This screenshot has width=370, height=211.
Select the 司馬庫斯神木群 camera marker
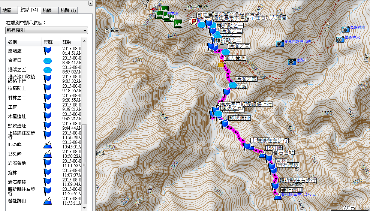pos(279,43)
